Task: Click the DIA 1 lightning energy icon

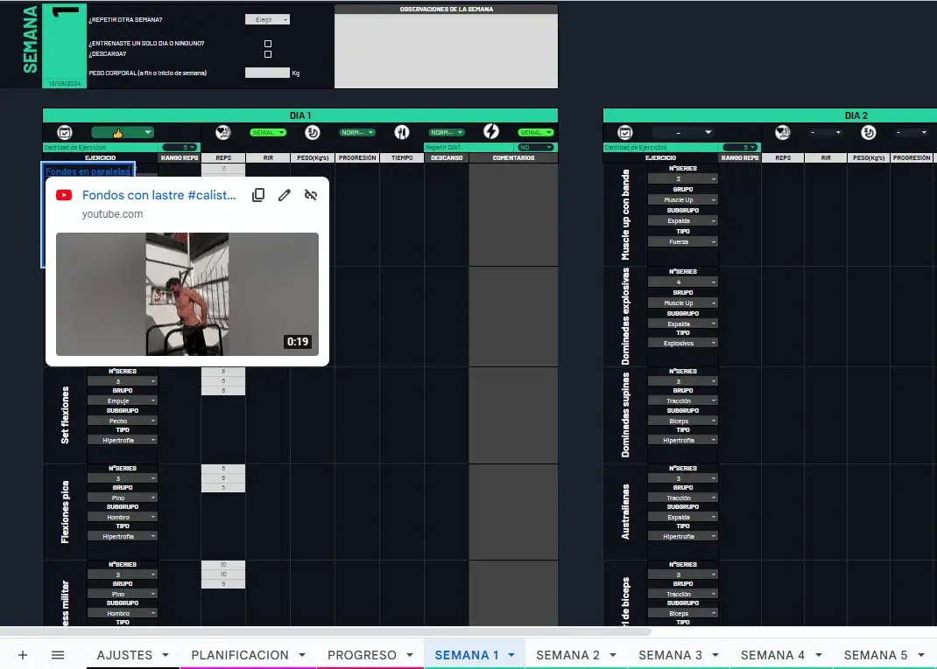Action: [x=491, y=132]
